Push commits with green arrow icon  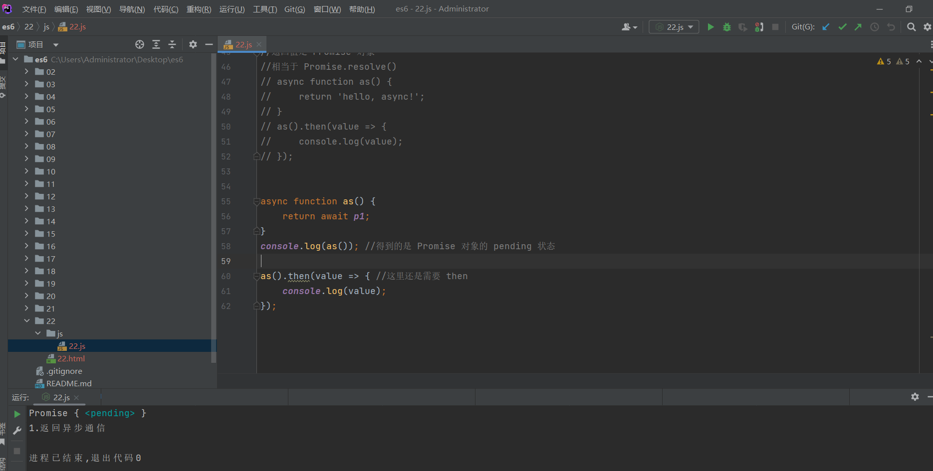coord(858,27)
